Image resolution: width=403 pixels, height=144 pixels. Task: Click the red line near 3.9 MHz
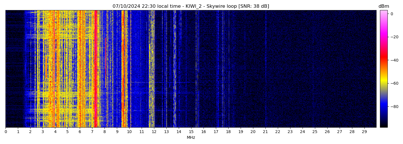click(54, 69)
